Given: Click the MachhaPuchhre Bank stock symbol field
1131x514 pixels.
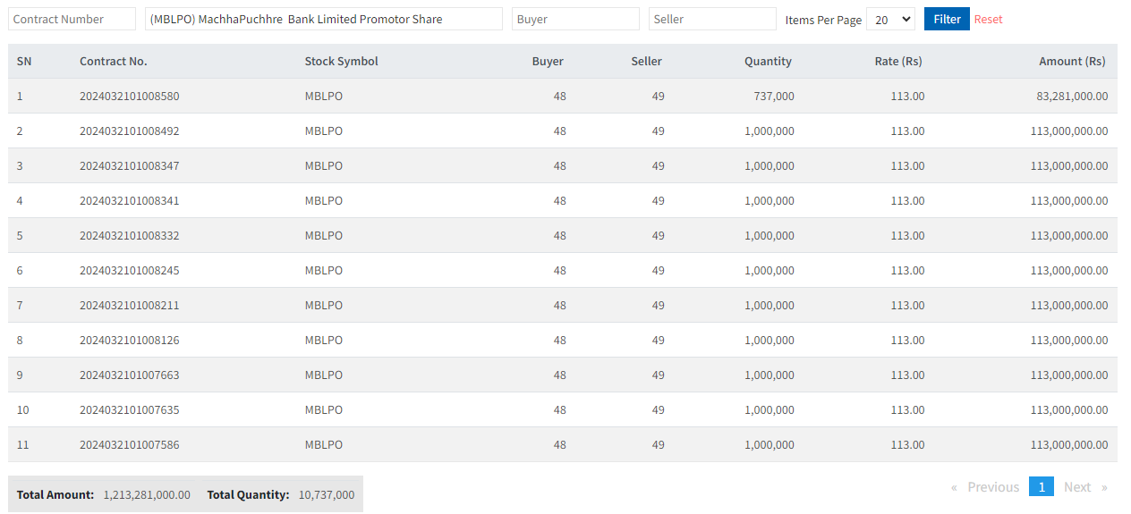Looking at the screenshot, I should (323, 19).
